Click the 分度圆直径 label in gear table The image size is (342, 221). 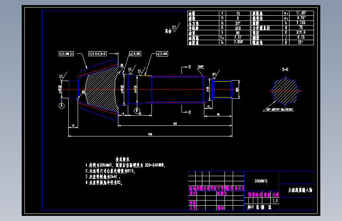pyautogui.click(x=261, y=28)
